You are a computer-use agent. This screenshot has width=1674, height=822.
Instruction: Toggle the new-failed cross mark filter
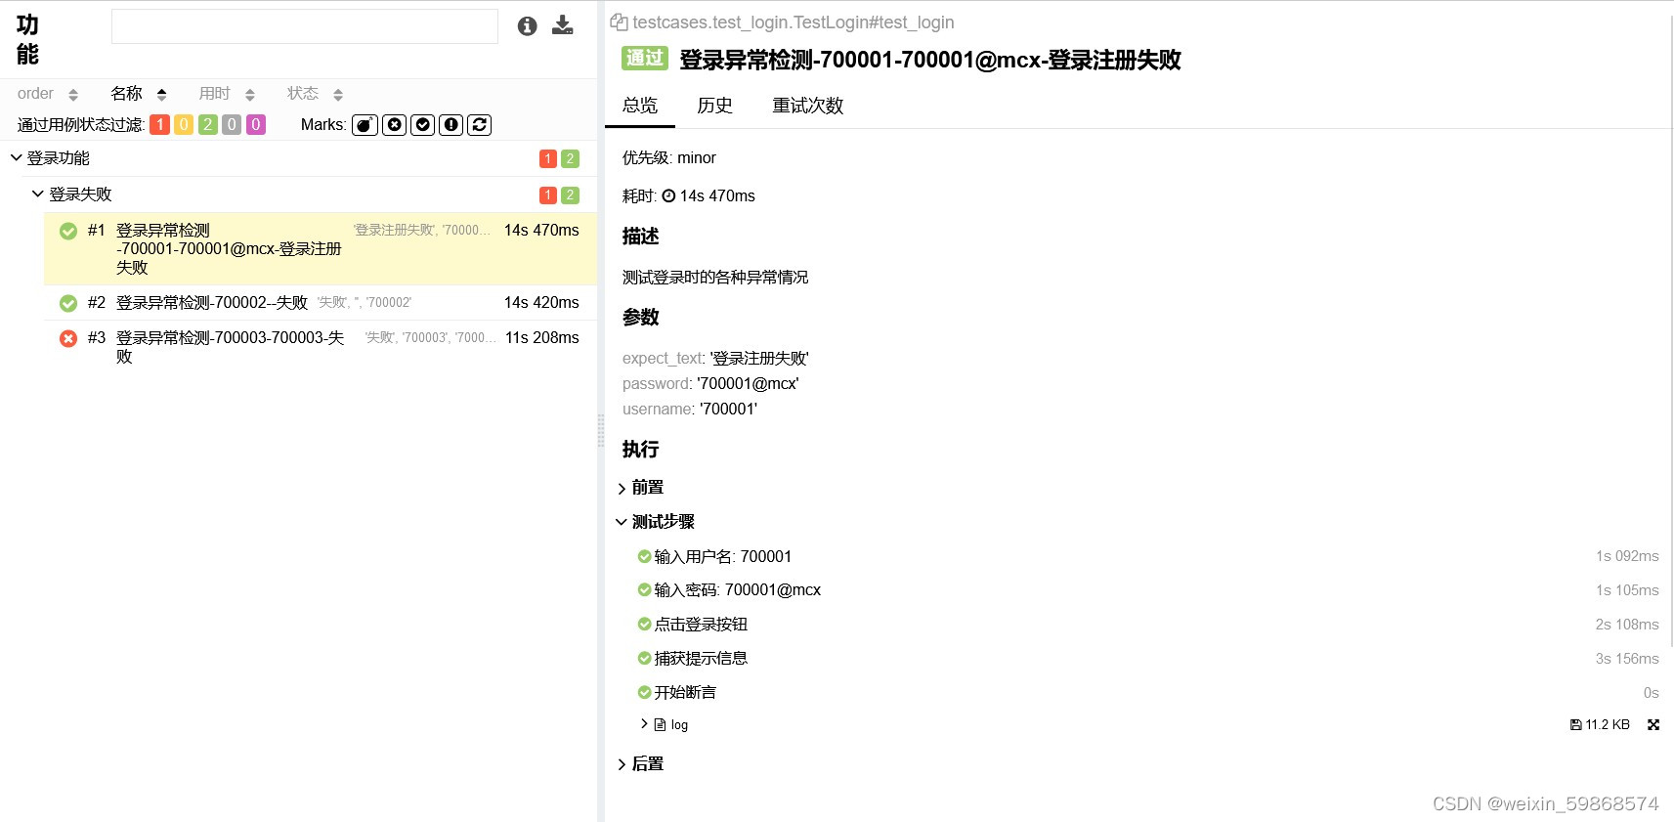point(394,125)
